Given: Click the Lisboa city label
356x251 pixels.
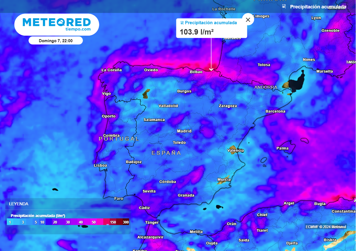Looking at the screenshot, I should (100, 165).
